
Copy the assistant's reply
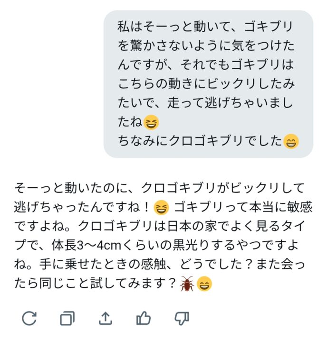67,319
